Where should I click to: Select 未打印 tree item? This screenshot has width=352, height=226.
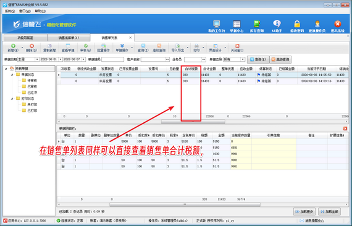point(32,104)
